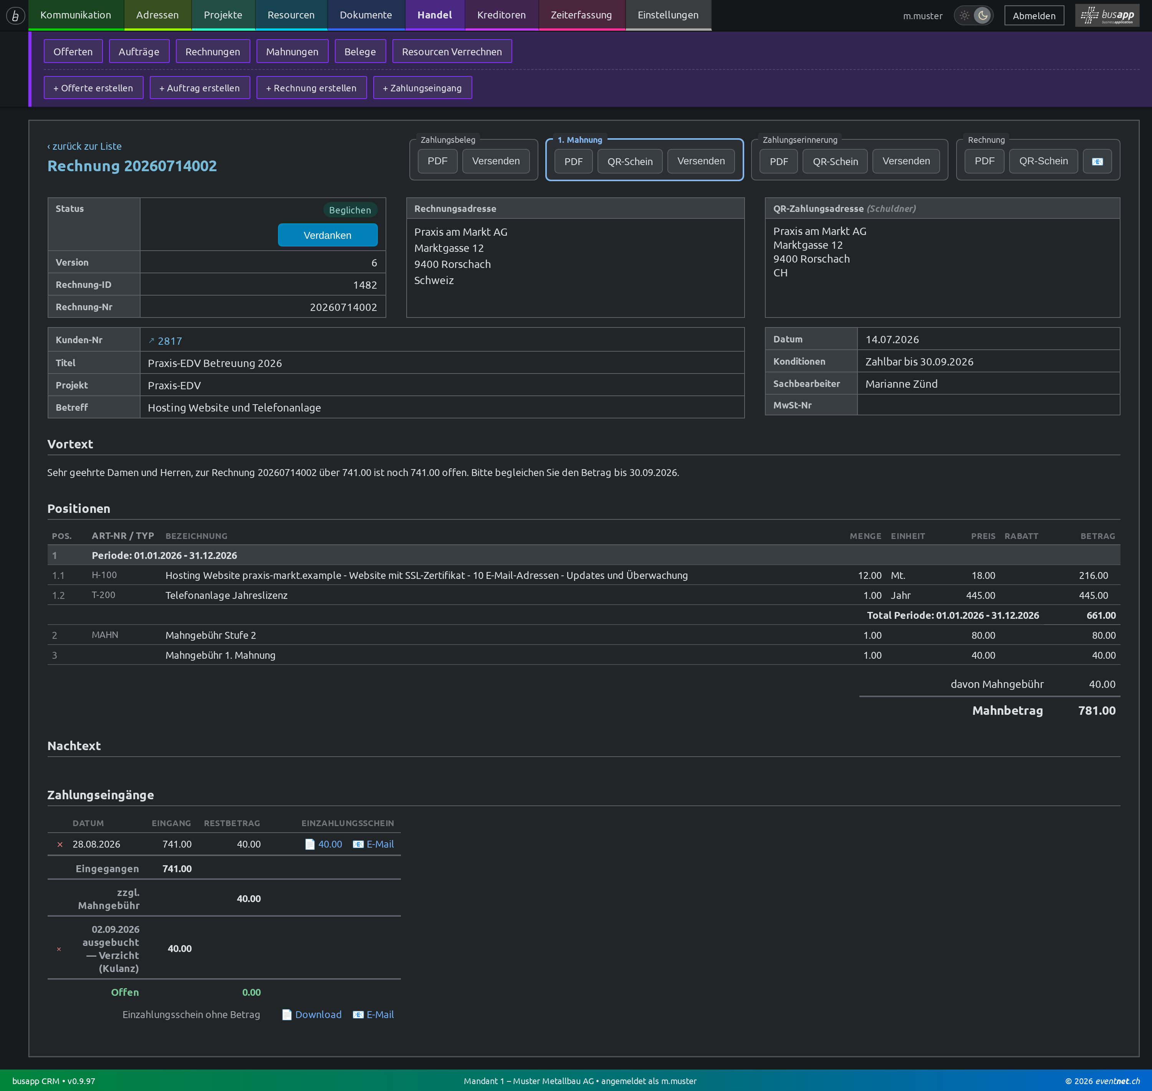The height and width of the screenshot is (1091, 1152).
Task: Click the busapp logo top right
Action: [1107, 15]
